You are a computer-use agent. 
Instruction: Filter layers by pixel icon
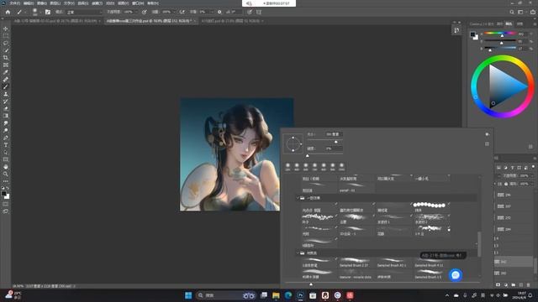[498, 168]
